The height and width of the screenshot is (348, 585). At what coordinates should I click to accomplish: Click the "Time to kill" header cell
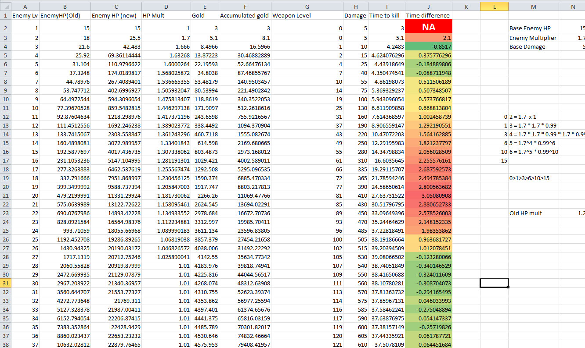pos(386,16)
